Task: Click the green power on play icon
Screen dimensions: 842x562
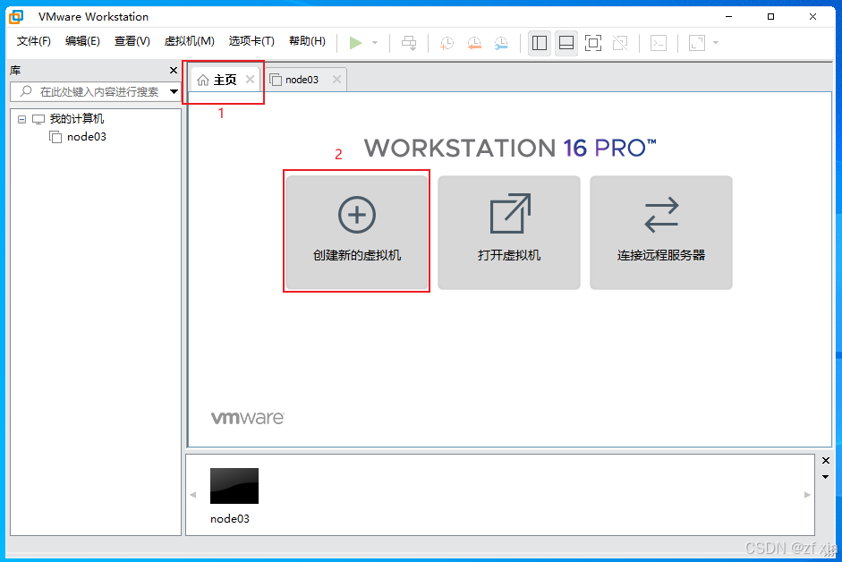Action: tap(355, 42)
